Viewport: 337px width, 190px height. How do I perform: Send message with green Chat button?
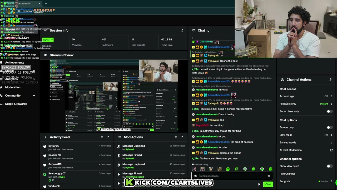pyautogui.click(x=268, y=184)
